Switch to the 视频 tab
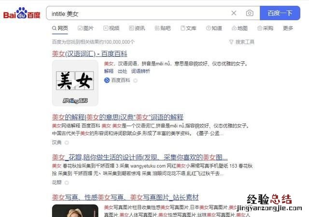Viewport: 309px width, 217px height. [x=112, y=28]
